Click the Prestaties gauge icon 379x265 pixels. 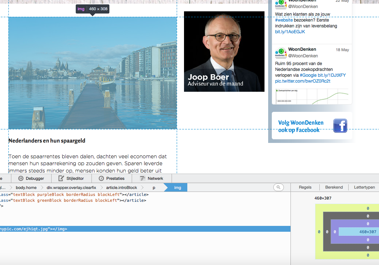[x=101, y=178]
